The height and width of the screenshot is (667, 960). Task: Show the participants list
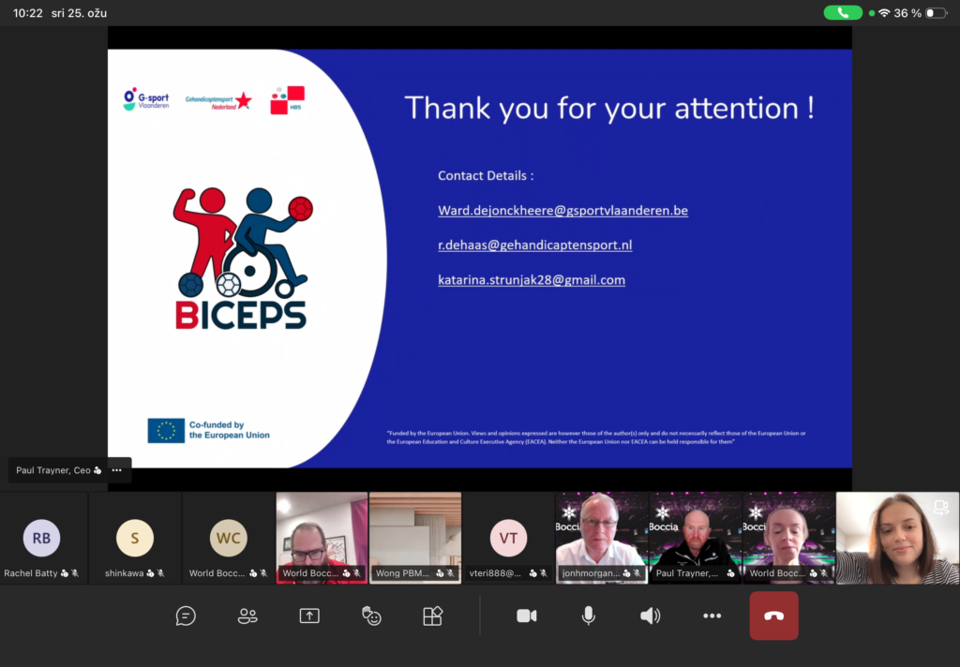pyautogui.click(x=247, y=615)
